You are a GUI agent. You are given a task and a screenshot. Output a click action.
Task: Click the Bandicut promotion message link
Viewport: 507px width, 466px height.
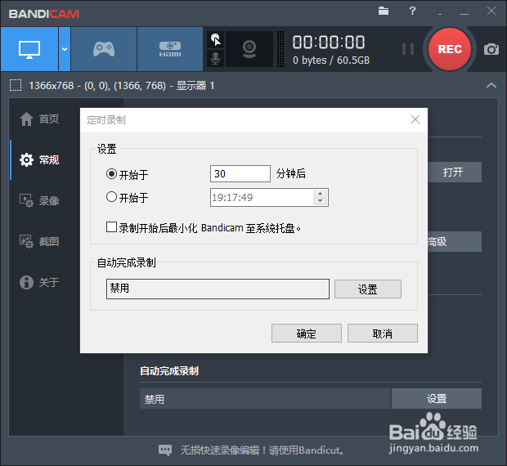point(262,450)
